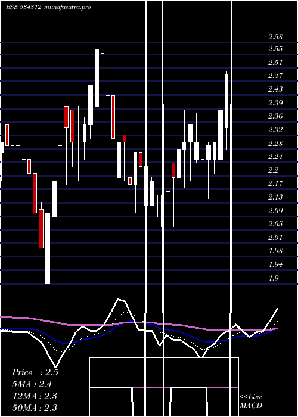Click the munafasutra.pro site label
This screenshot has width=298, height=417.
67,7
